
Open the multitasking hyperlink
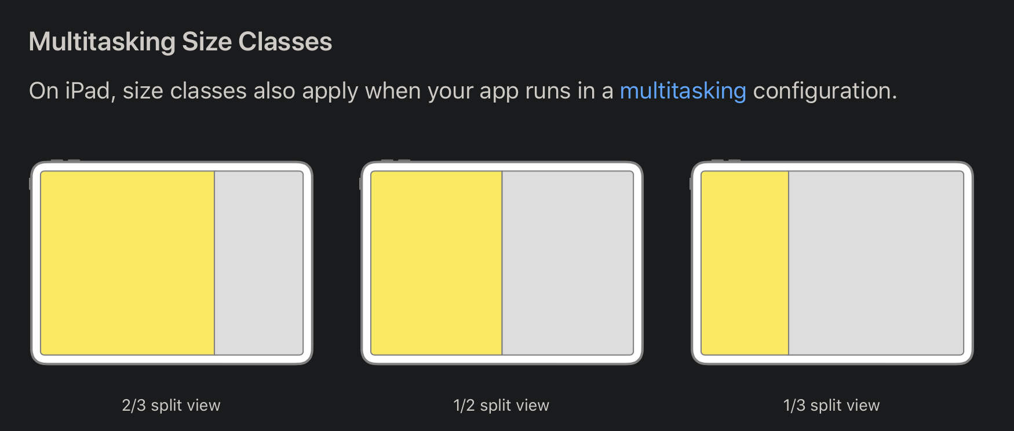[683, 91]
